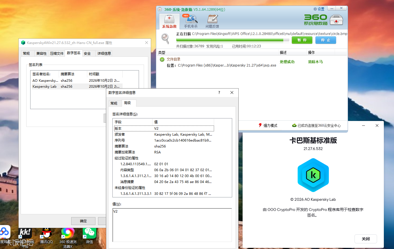Click 关闭 in Kaspersky about window
Viewport: 394px width, 249px height.
point(365,239)
